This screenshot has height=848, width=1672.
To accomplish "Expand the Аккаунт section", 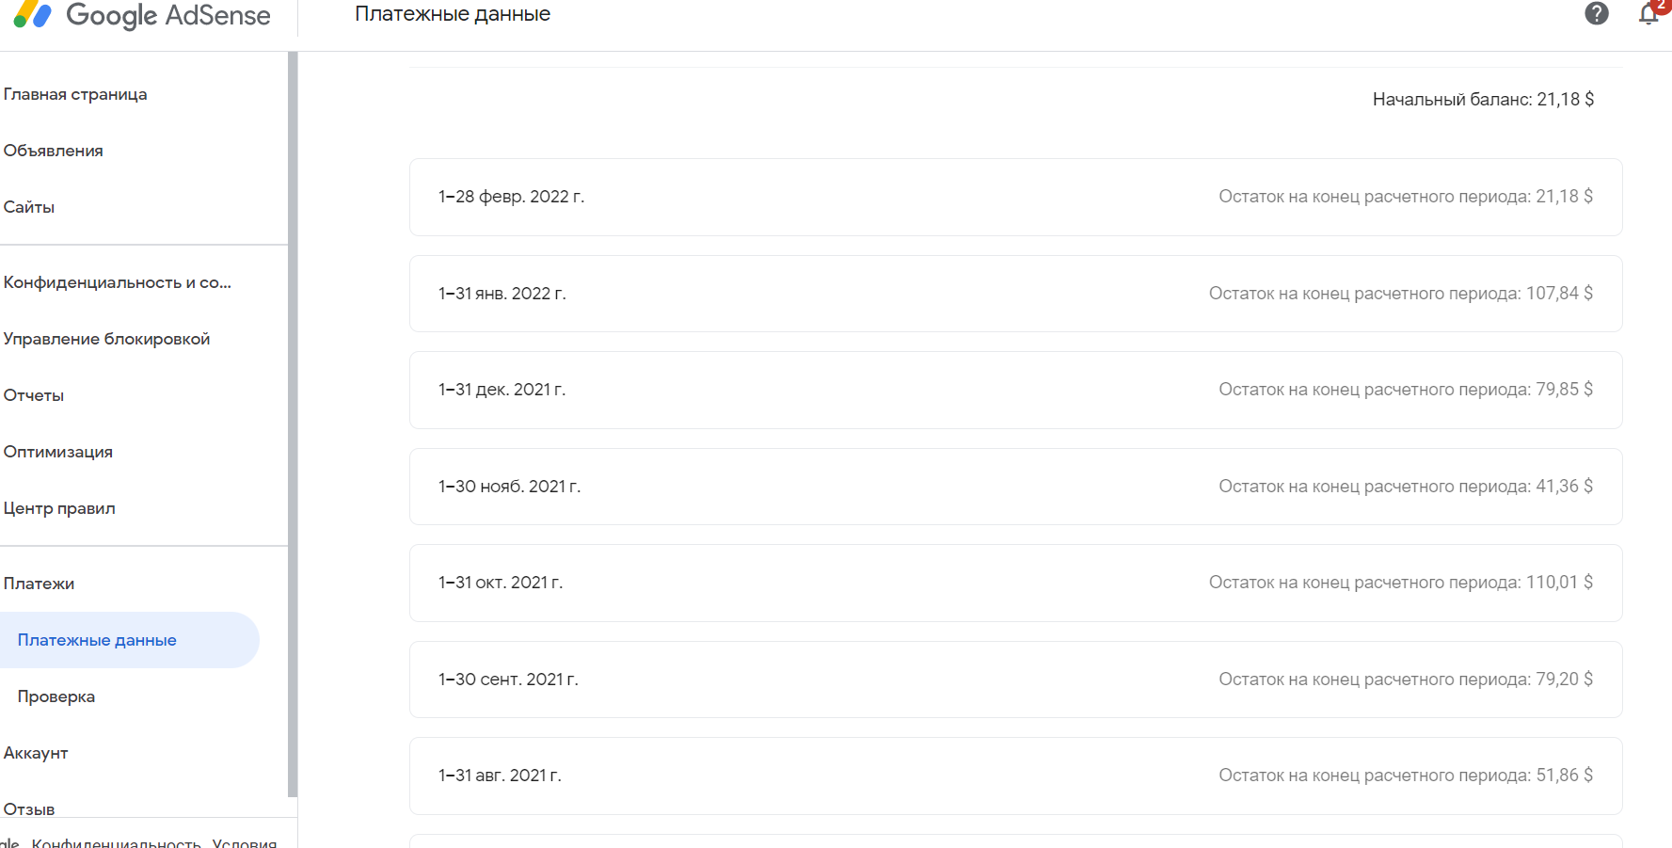I will (36, 753).
